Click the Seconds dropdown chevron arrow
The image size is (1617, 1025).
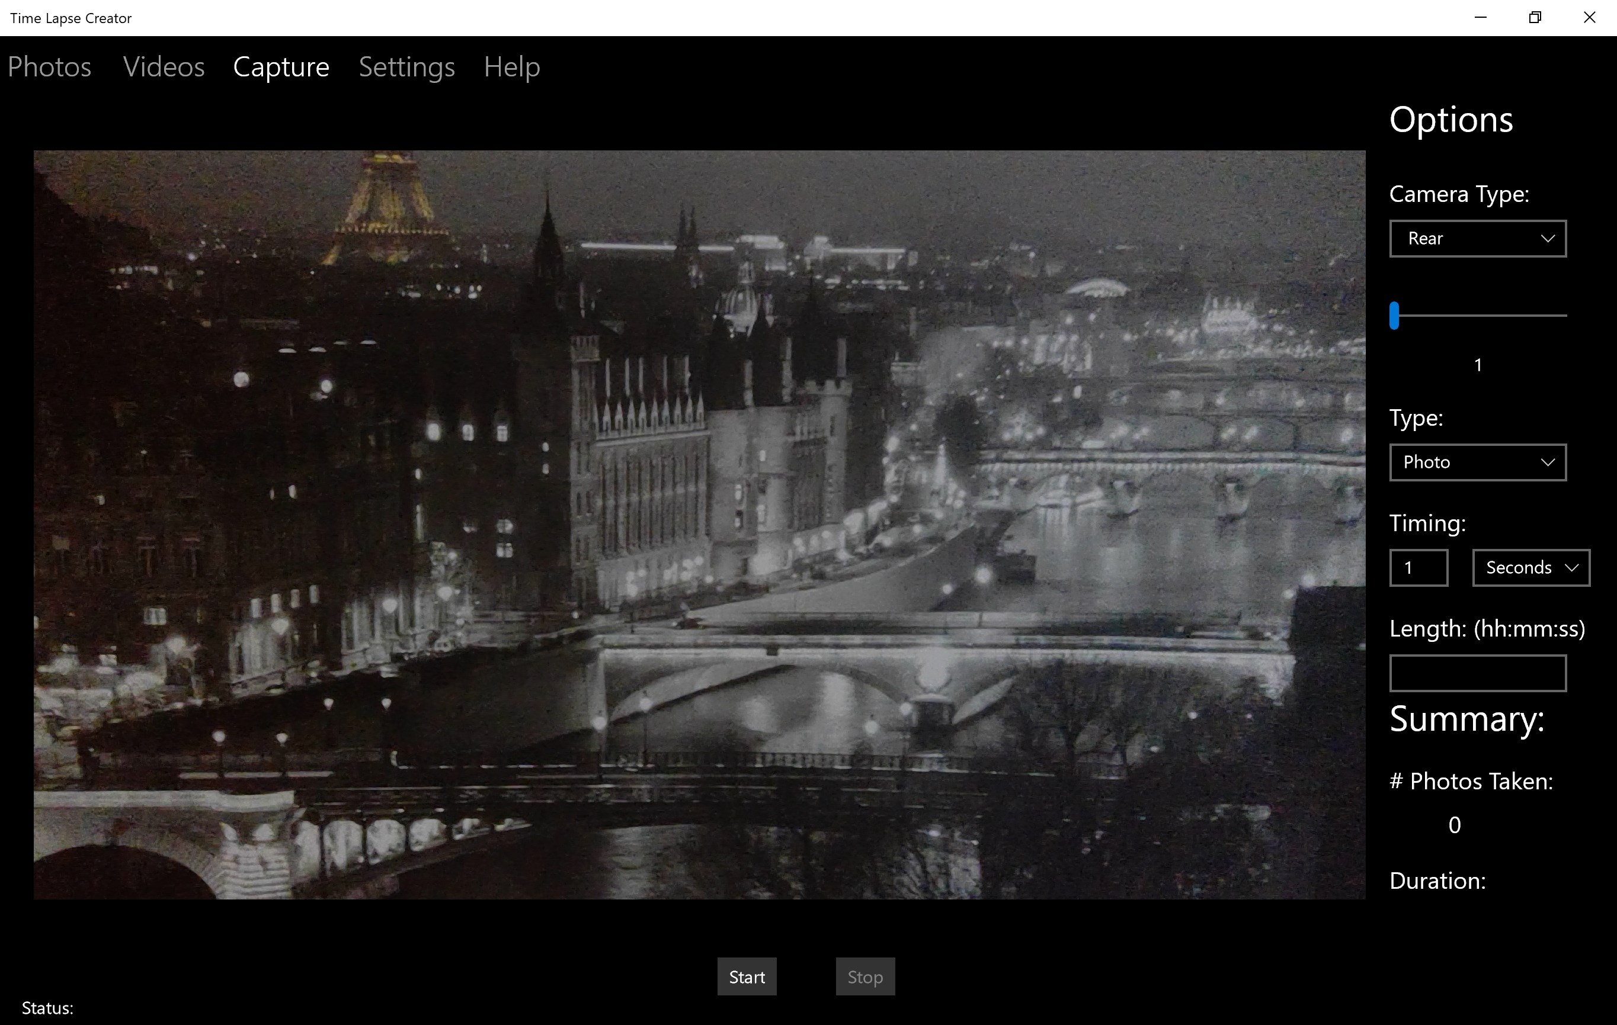pos(1571,568)
